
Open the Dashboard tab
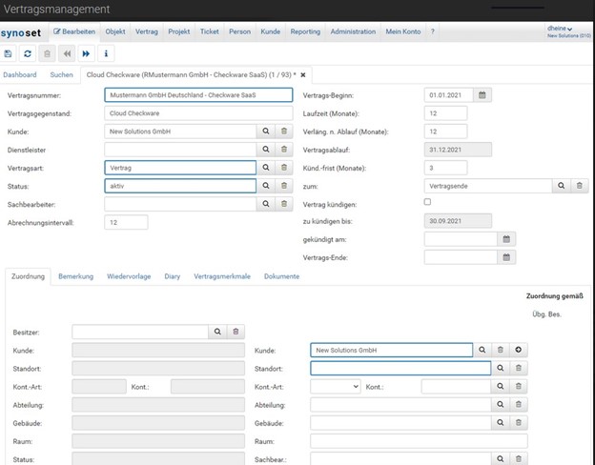tap(20, 73)
